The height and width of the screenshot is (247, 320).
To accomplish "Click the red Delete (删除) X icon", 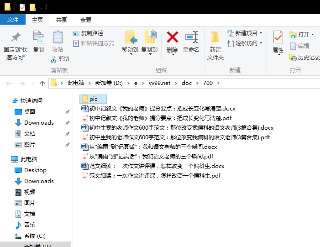I will [173, 37].
